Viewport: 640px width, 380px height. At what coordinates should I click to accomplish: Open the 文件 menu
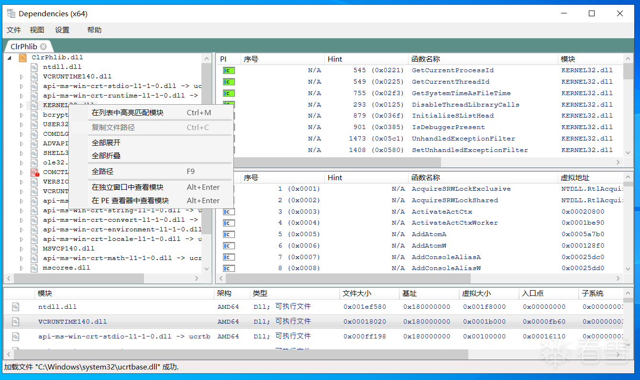pyautogui.click(x=14, y=30)
